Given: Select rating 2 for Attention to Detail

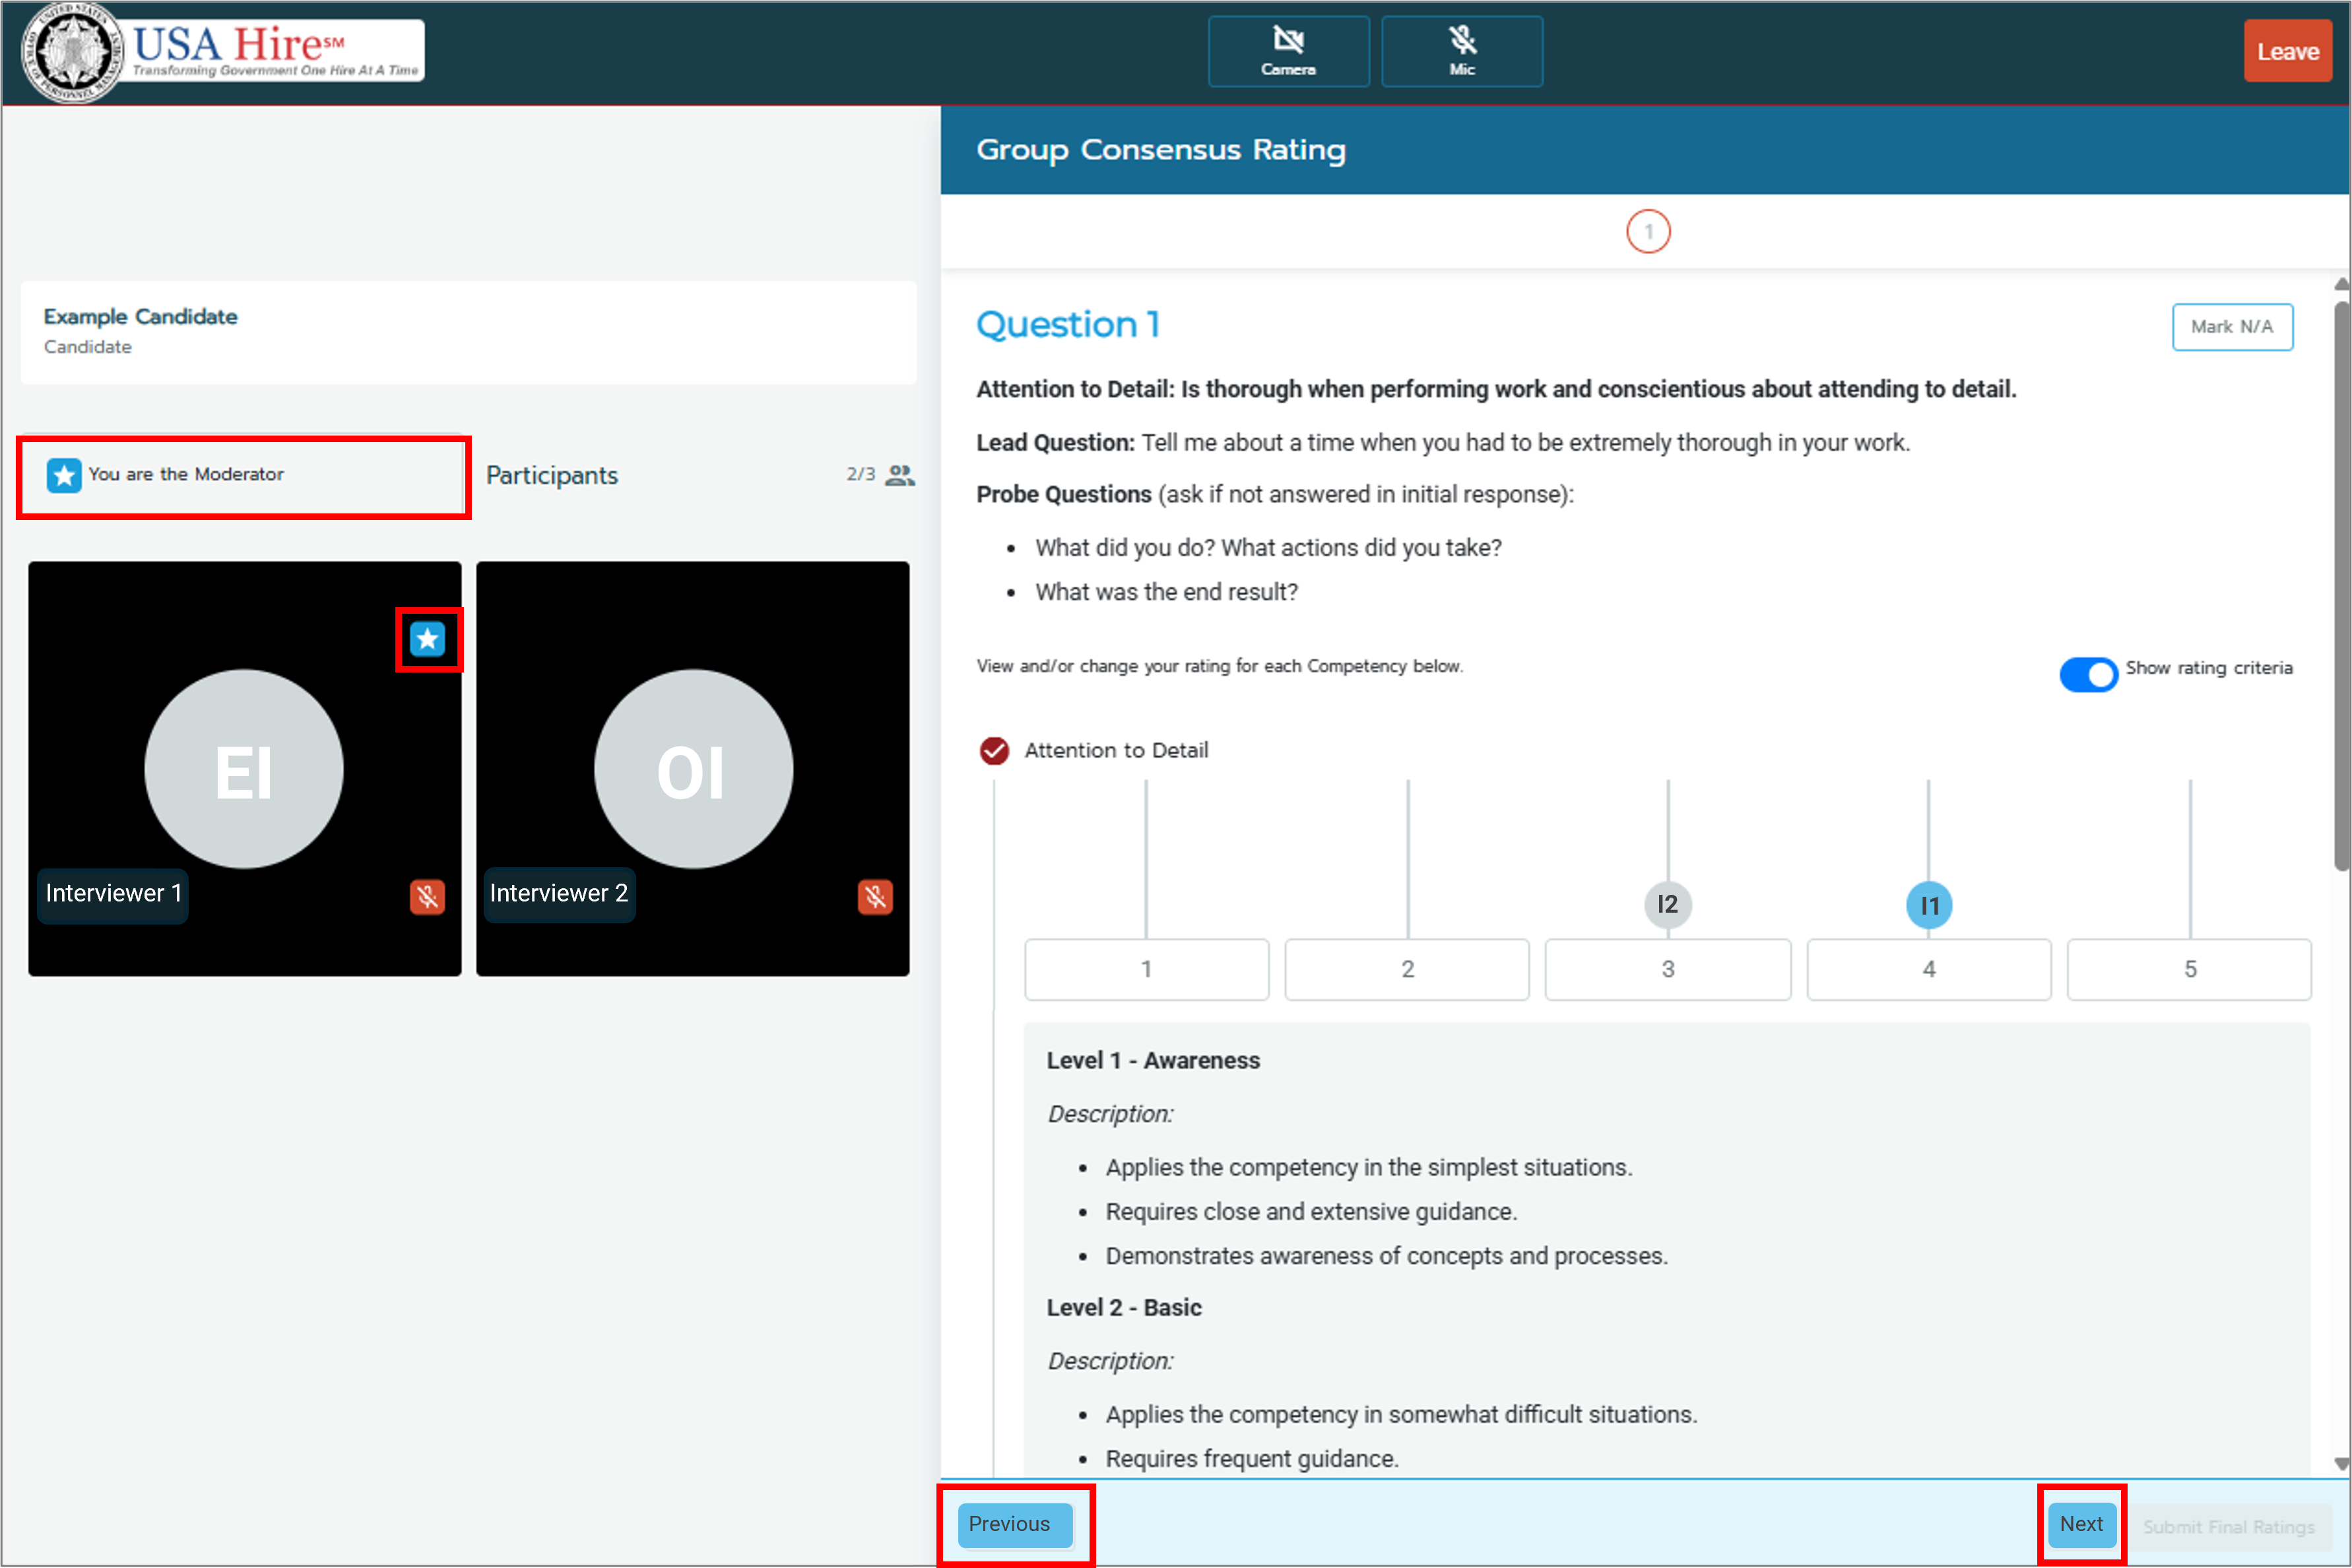Looking at the screenshot, I should pyautogui.click(x=1407, y=969).
